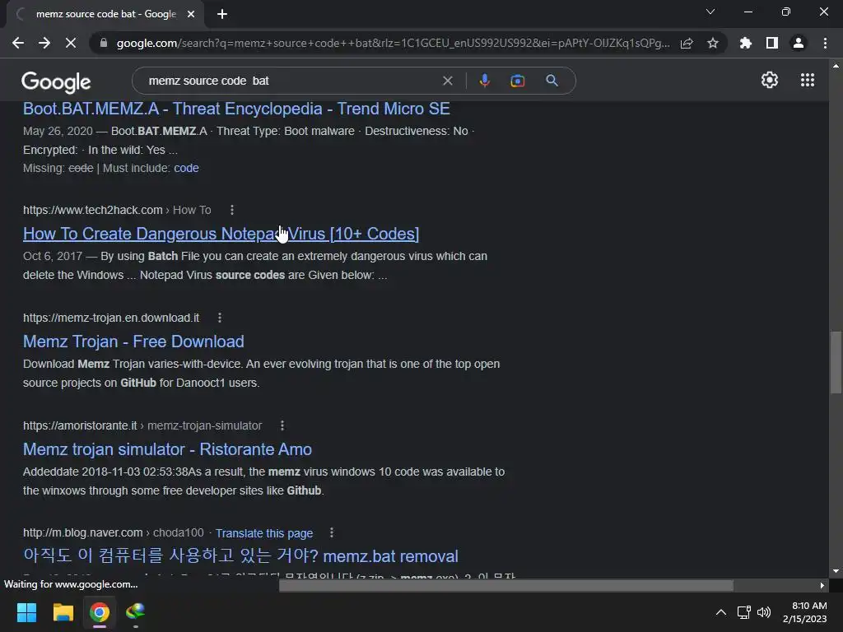Open volume control tray icon

pos(763,612)
